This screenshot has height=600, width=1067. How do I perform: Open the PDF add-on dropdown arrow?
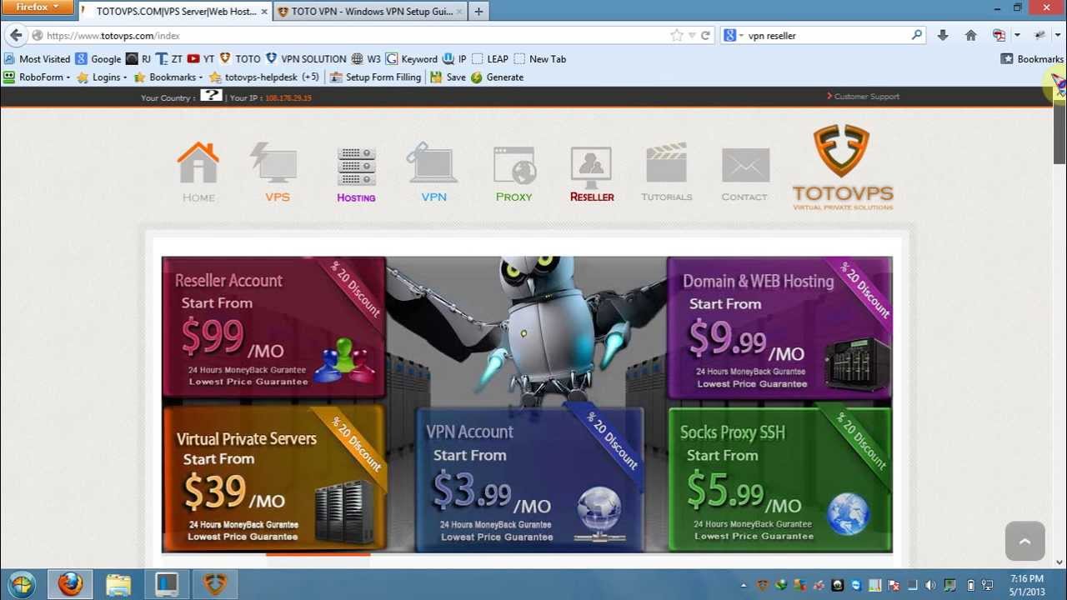pyautogui.click(x=1017, y=35)
